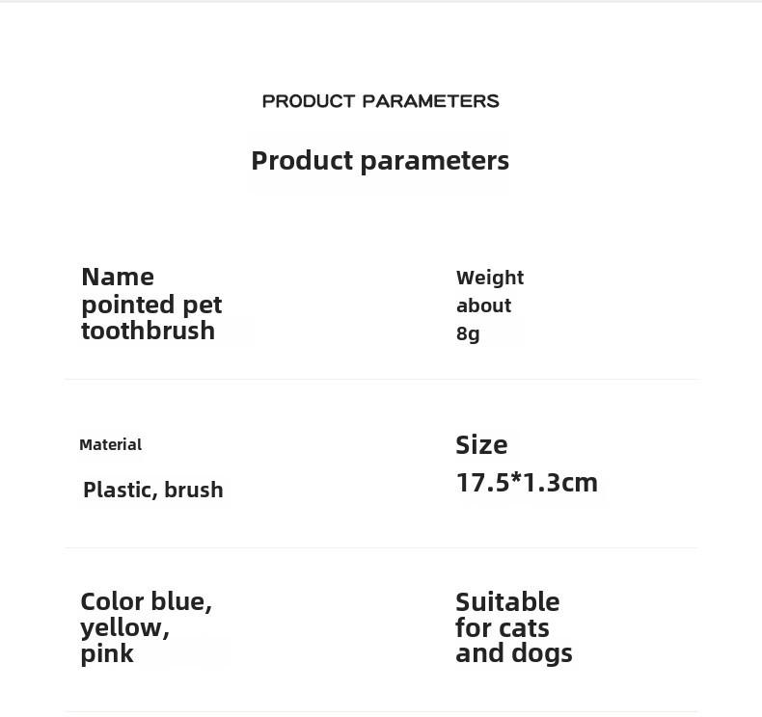Click the Plastic, brush material value

(153, 490)
